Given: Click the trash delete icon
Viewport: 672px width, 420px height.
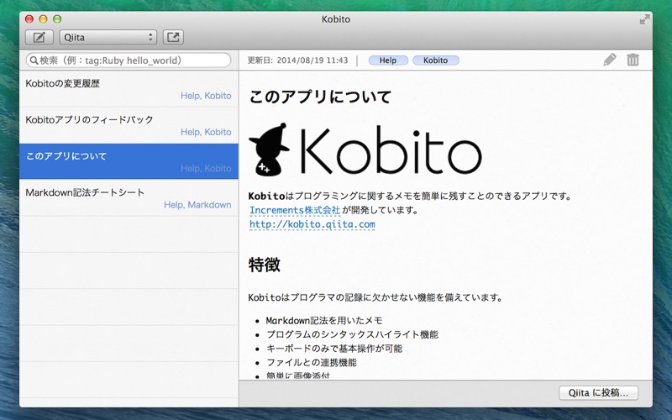Looking at the screenshot, I should [633, 60].
